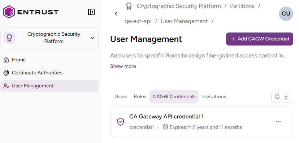Click the Add CAGW Credential button
The image size is (299, 143).
coord(260,39)
